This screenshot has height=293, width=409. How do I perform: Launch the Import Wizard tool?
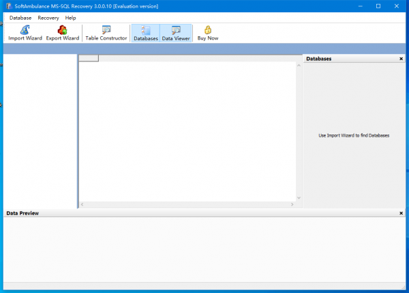(x=25, y=33)
